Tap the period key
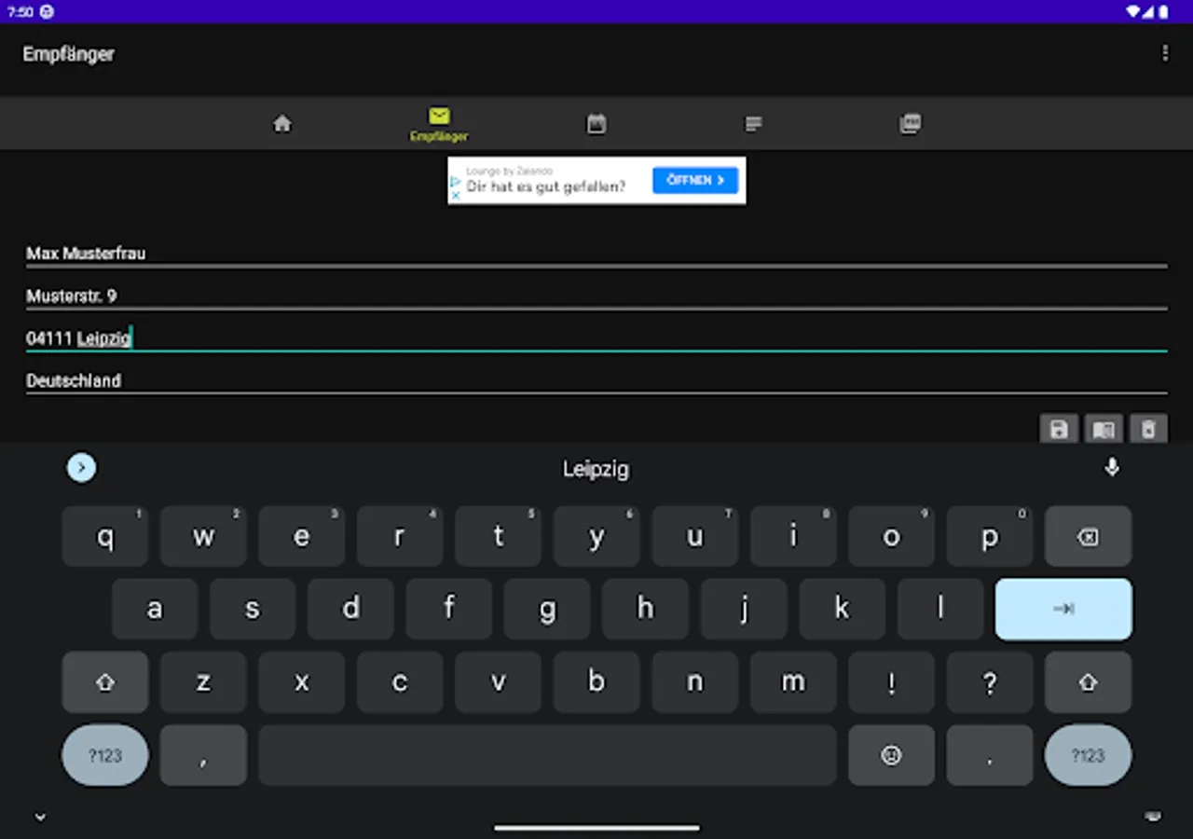Viewport: 1193px width, 839px height. tap(990, 755)
